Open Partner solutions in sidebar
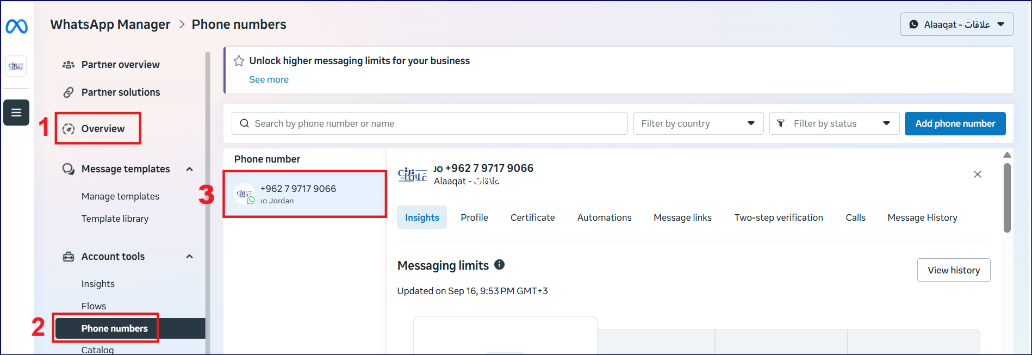The width and height of the screenshot is (1032, 355). pyautogui.click(x=121, y=92)
